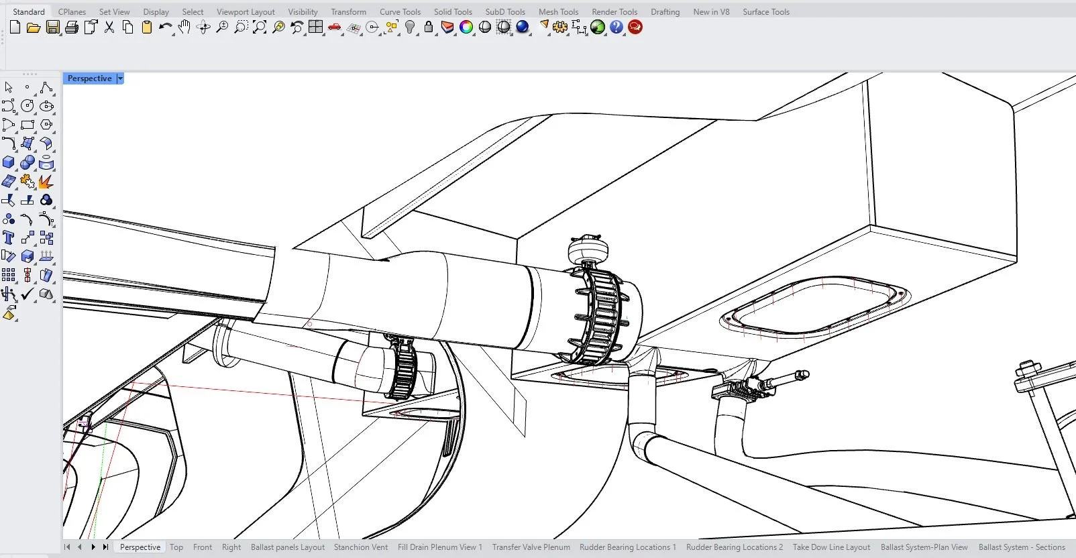
Task: Click the Zoom Dynamic magnifier icon
Action: click(222, 27)
